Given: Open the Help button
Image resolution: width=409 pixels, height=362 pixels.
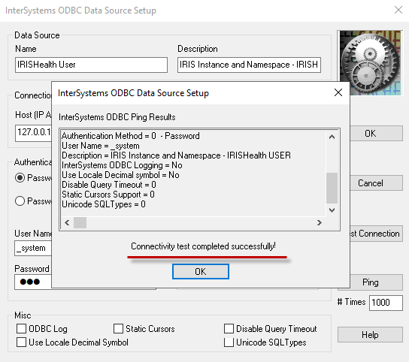Looking at the screenshot, I should tap(370, 335).
